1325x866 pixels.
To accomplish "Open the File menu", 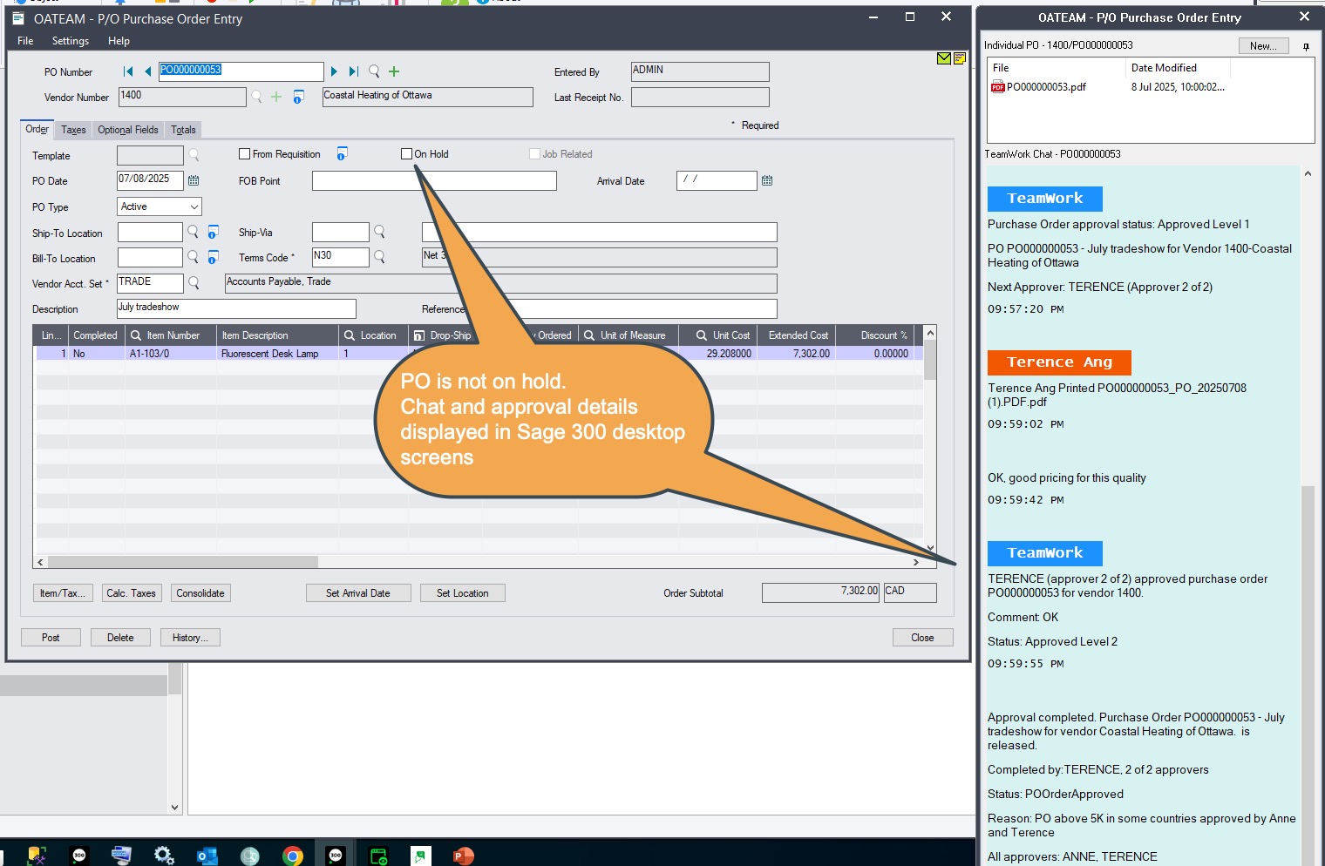I will coord(25,41).
